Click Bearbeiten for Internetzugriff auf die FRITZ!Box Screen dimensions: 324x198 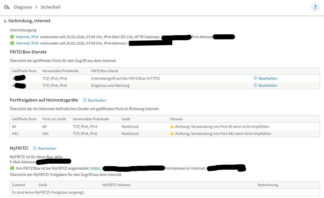click(268, 78)
